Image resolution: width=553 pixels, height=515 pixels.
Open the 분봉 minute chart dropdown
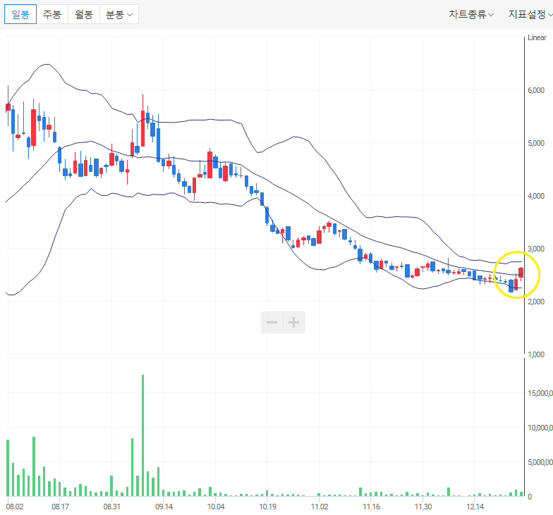[x=119, y=14]
